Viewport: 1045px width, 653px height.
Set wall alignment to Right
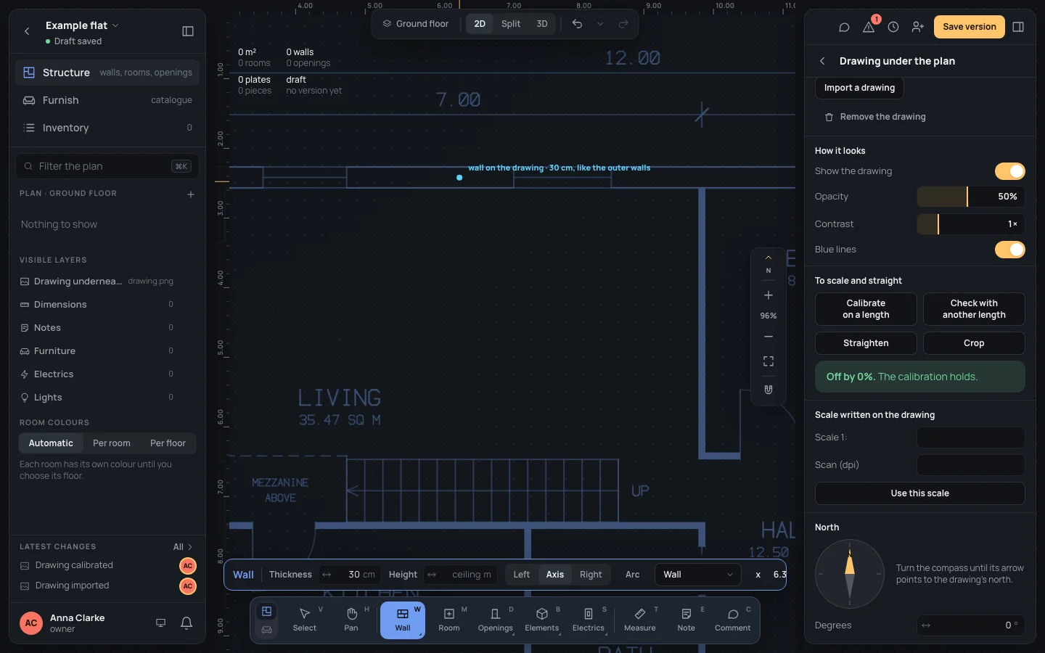tap(591, 575)
